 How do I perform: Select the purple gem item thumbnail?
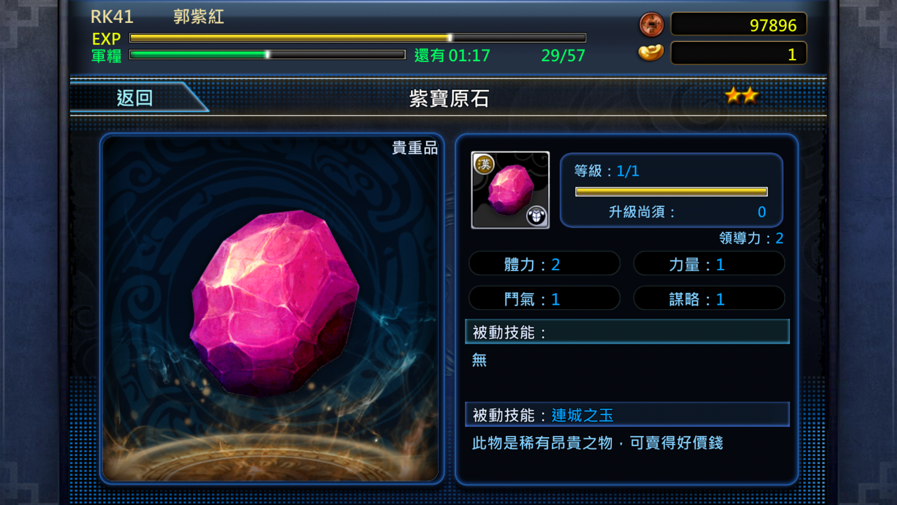click(x=510, y=190)
